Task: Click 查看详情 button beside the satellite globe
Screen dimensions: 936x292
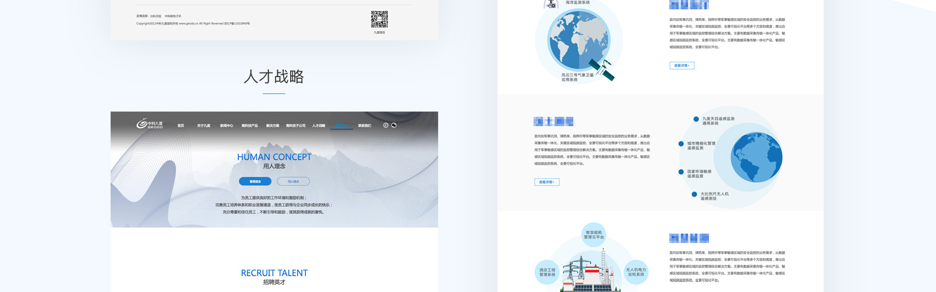Action: pyautogui.click(x=682, y=65)
